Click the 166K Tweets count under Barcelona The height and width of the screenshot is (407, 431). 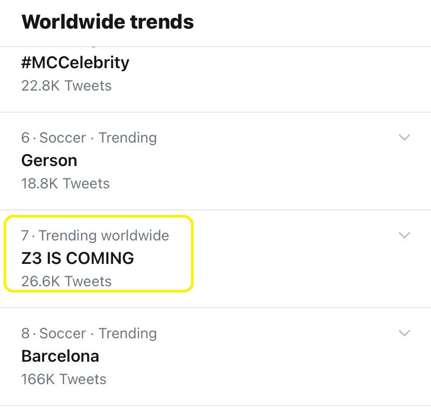pyautogui.click(x=64, y=379)
